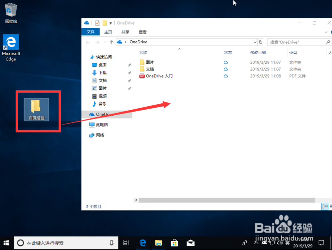Screen dimensions: 332x250
Task: Select 音乐 in navigation pane
Action: [99, 104]
